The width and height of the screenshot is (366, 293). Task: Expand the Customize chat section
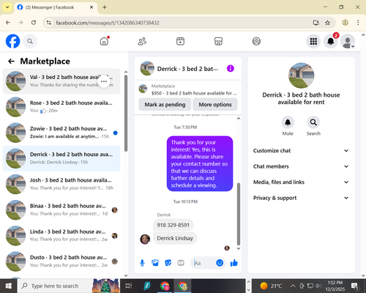coord(301,151)
